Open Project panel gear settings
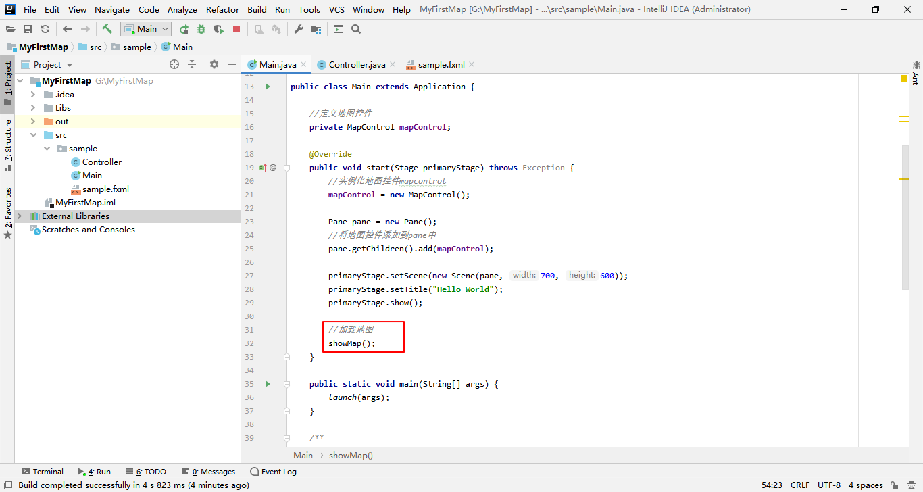923x492 pixels. click(214, 64)
